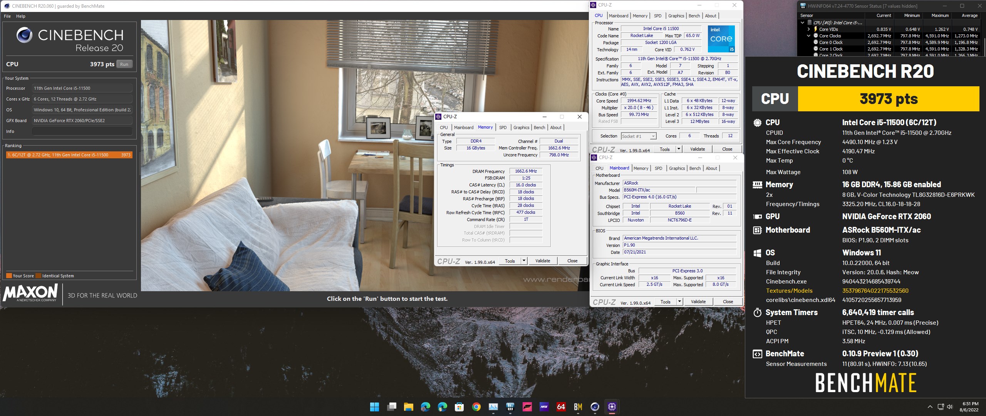Open Microsoft Store from the taskbar

(x=459, y=407)
